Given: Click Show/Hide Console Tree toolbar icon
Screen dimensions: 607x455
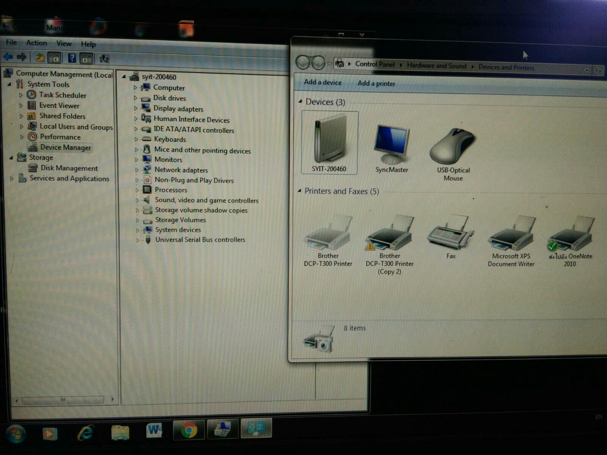Looking at the screenshot, I should (x=54, y=58).
